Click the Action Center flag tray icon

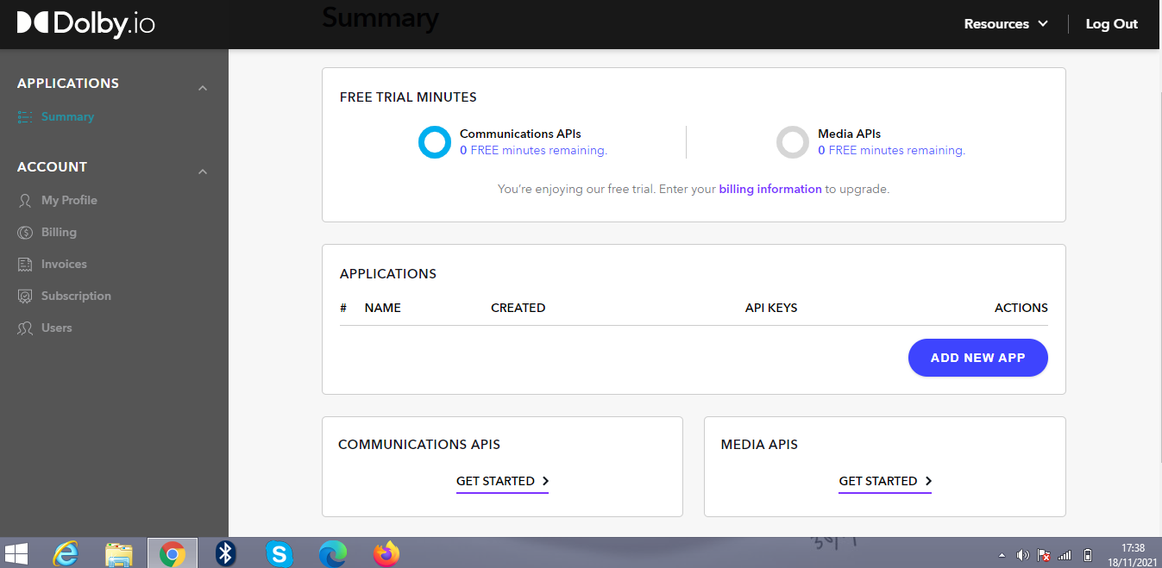[1044, 555]
